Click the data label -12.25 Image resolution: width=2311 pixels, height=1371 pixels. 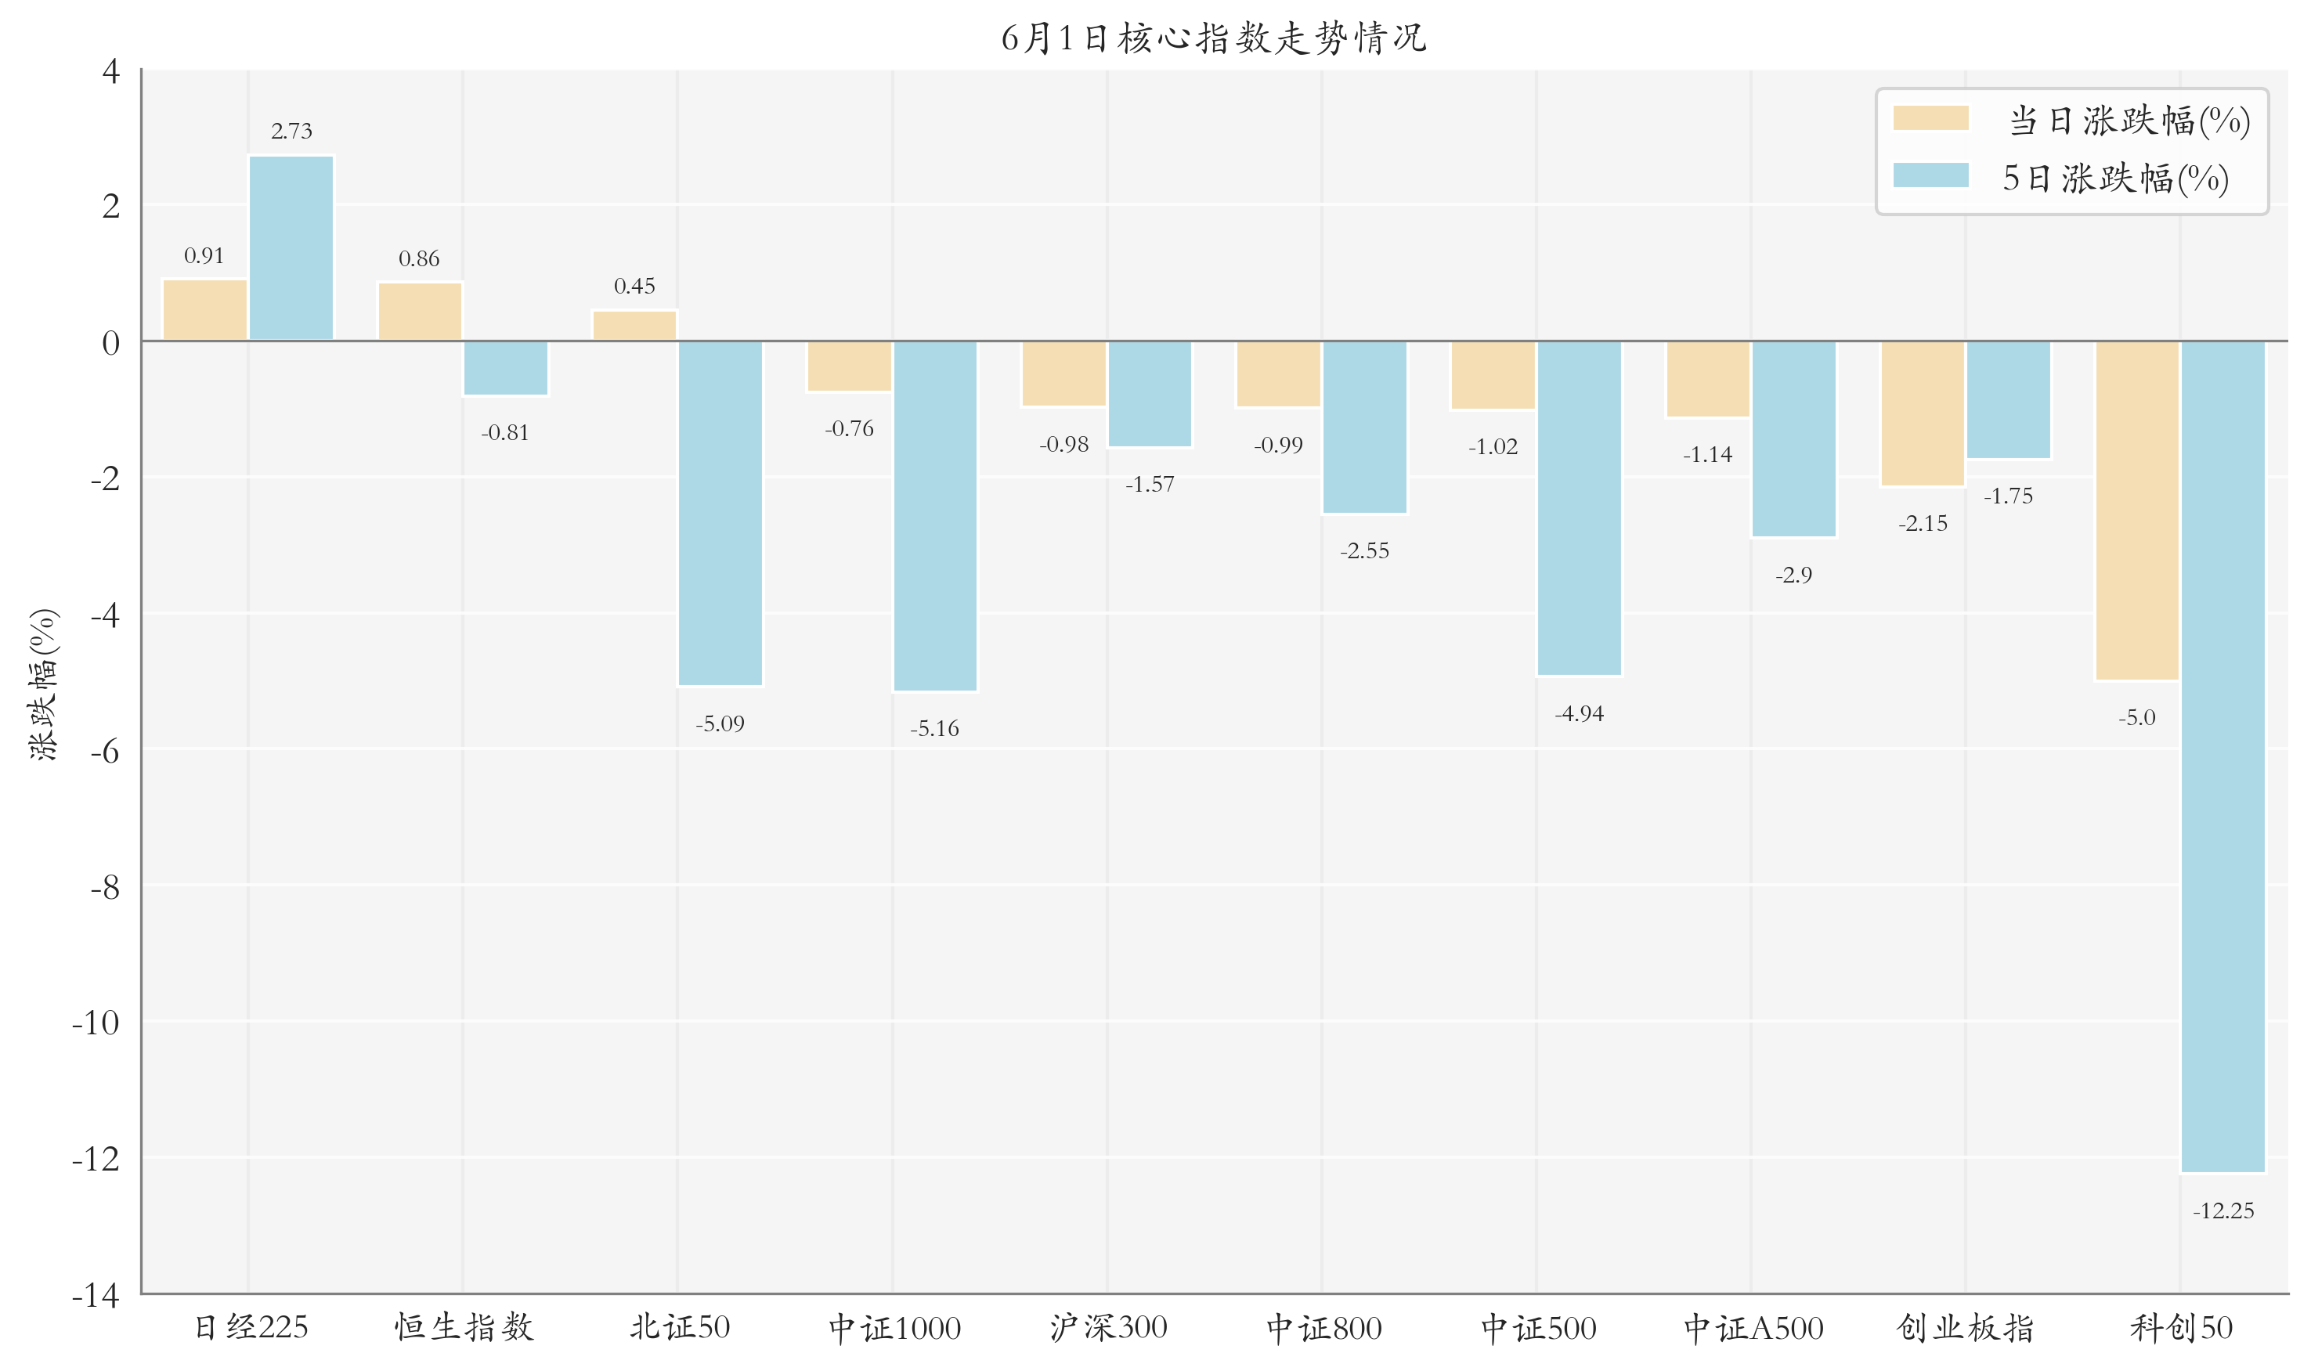[2223, 1210]
